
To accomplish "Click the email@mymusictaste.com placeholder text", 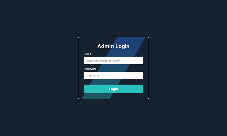I will coord(104,61).
